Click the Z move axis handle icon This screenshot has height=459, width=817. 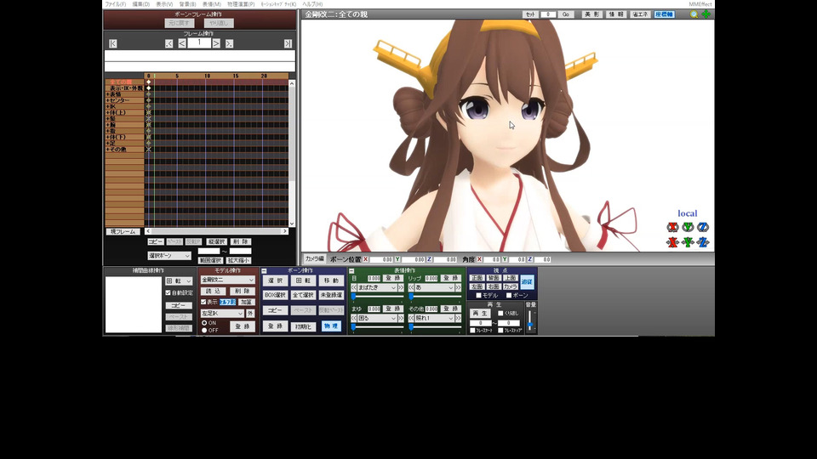point(703,242)
